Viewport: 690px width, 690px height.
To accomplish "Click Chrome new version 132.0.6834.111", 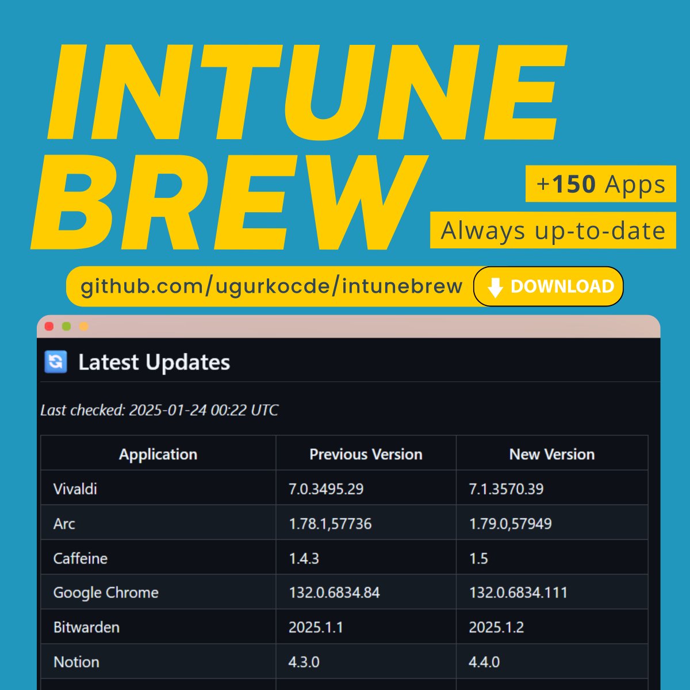I will pyautogui.click(x=518, y=593).
